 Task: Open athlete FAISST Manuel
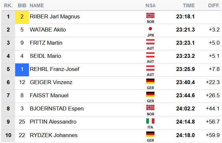[x=49, y=96]
